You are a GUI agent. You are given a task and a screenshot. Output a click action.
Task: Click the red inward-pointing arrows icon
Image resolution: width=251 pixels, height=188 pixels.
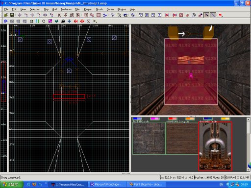pyautogui.click(x=75, y=21)
